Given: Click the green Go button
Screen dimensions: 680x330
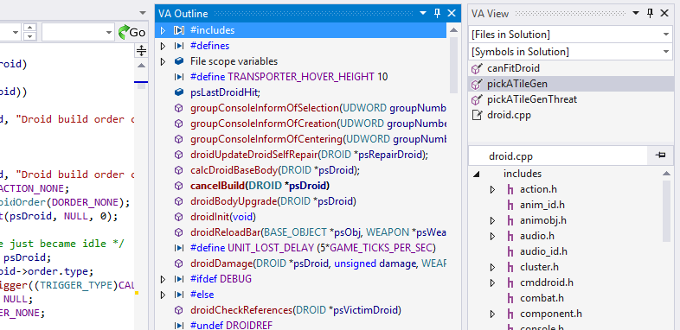Looking at the screenshot, I should pos(132,32).
